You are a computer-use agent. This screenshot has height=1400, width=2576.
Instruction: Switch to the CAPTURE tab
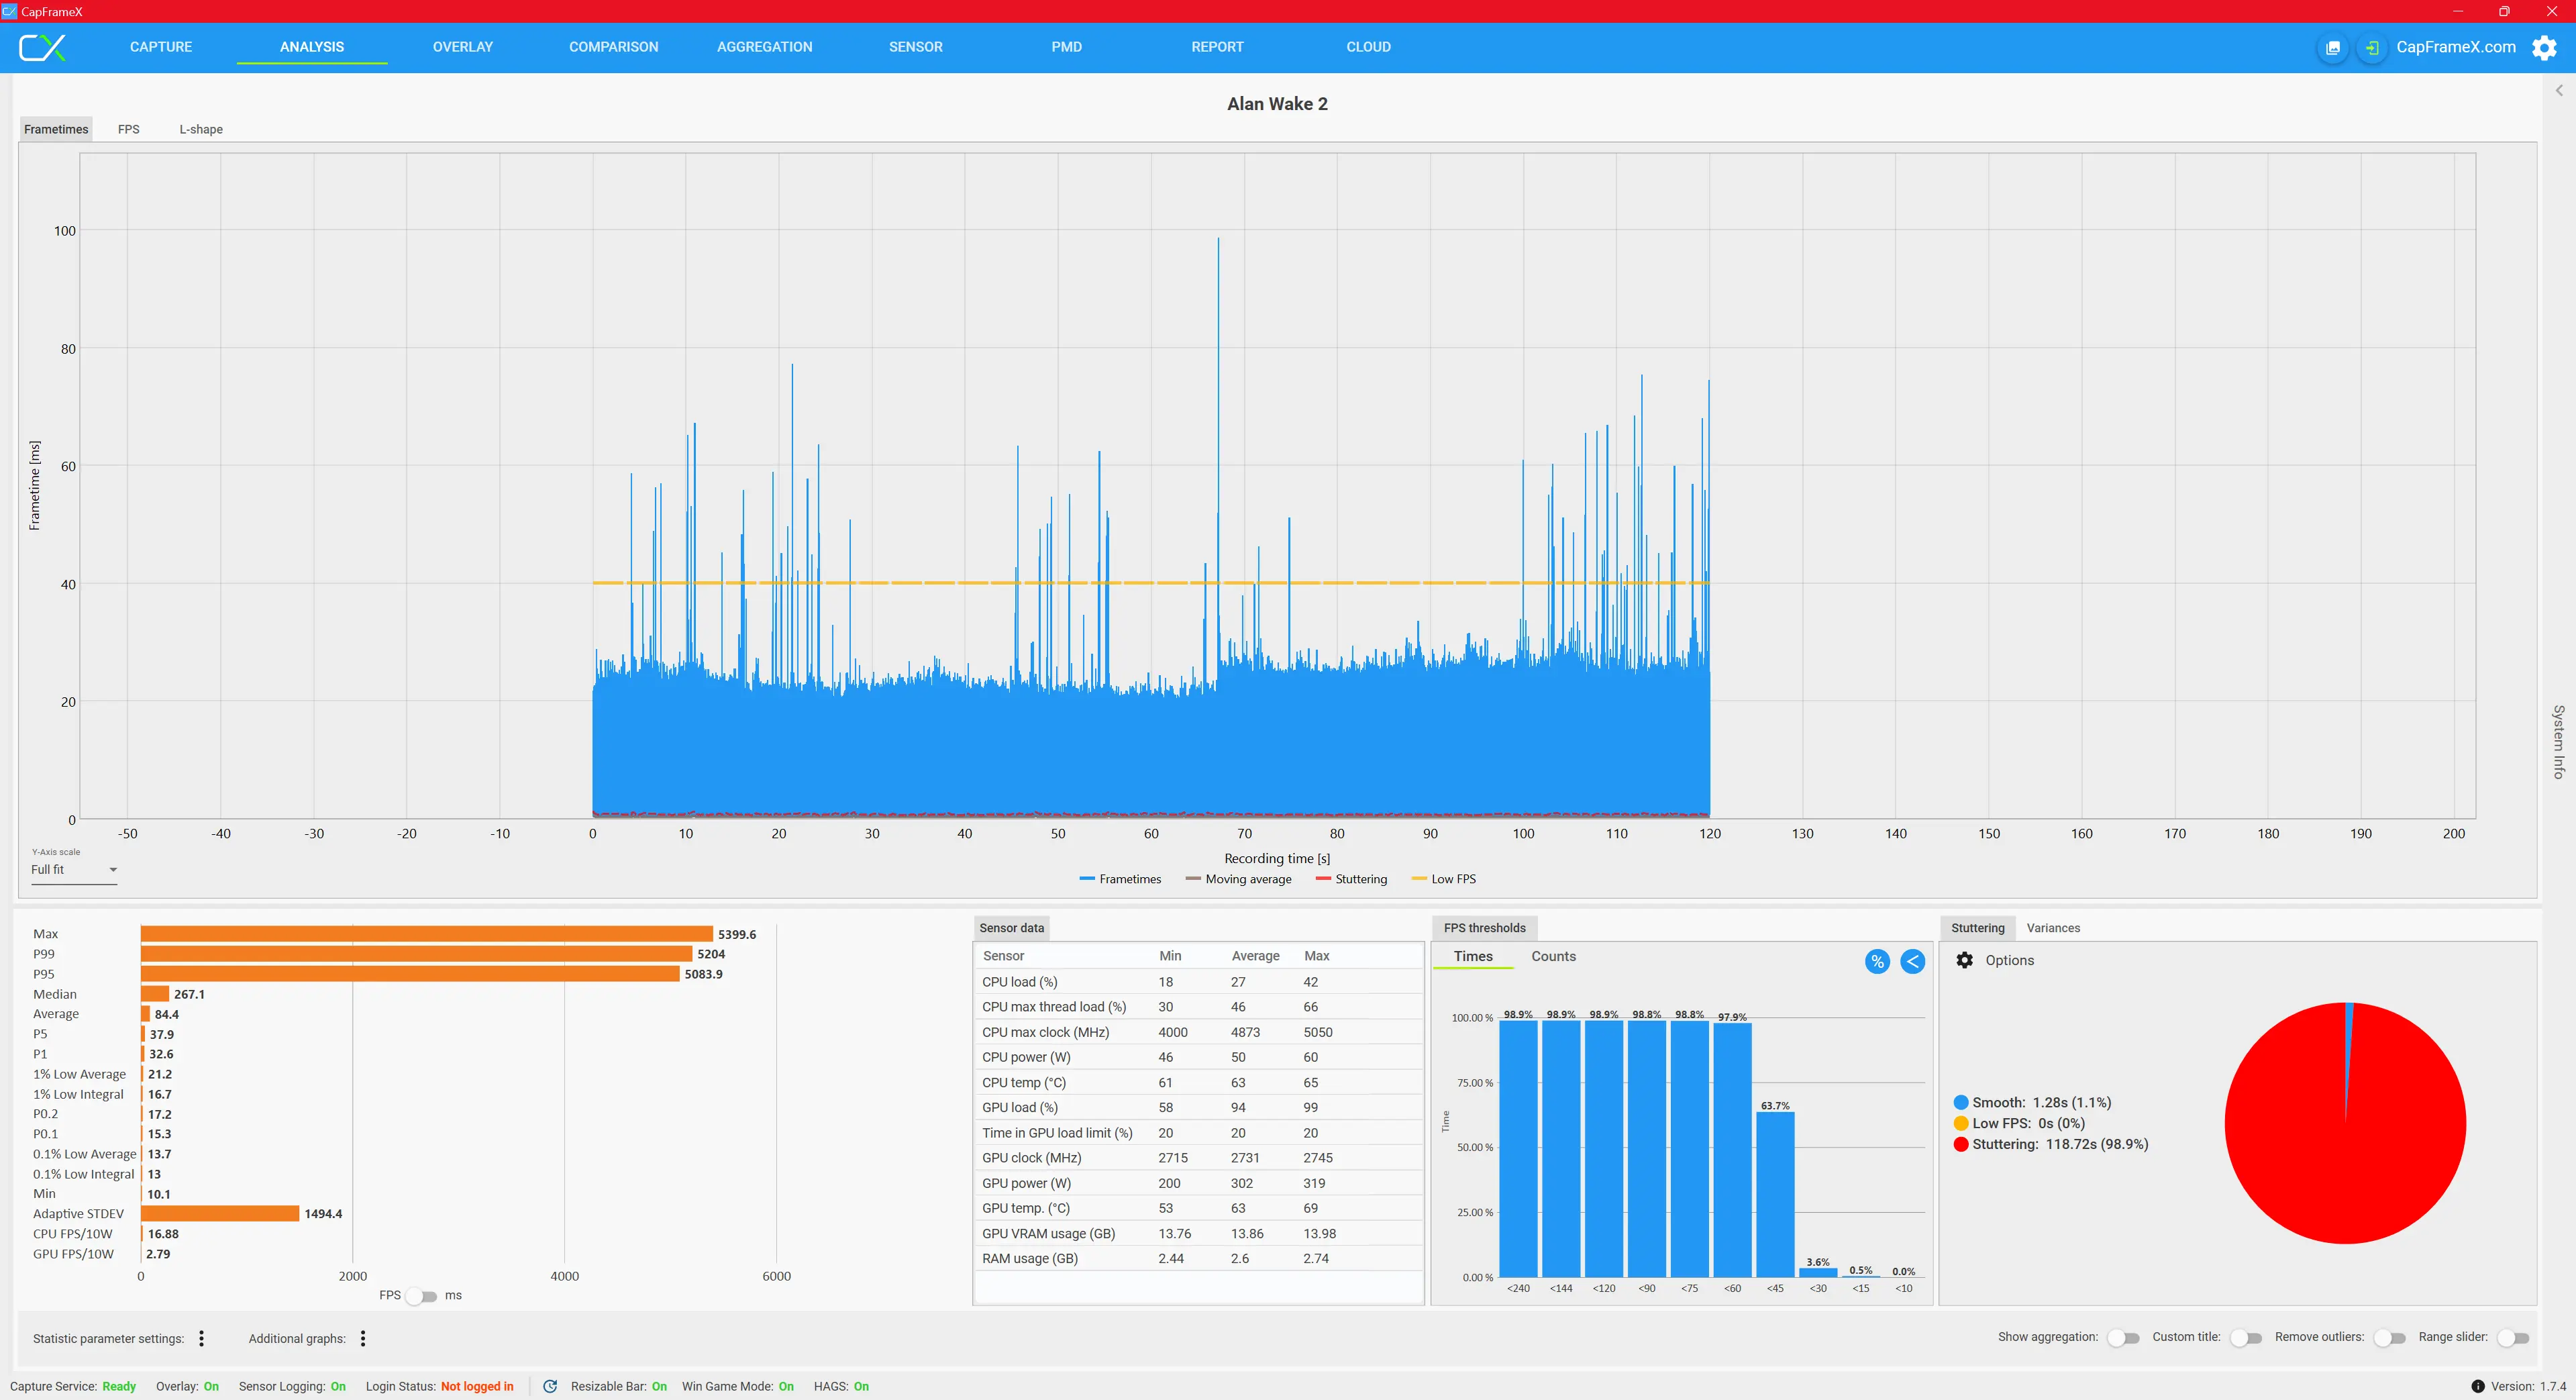[161, 47]
